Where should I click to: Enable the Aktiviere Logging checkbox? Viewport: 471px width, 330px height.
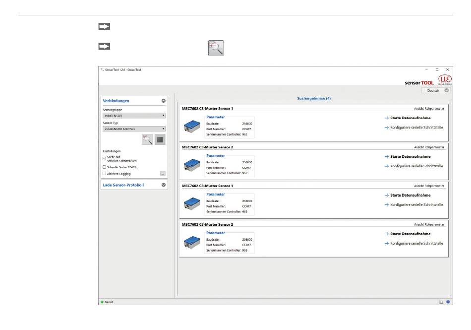104,173
